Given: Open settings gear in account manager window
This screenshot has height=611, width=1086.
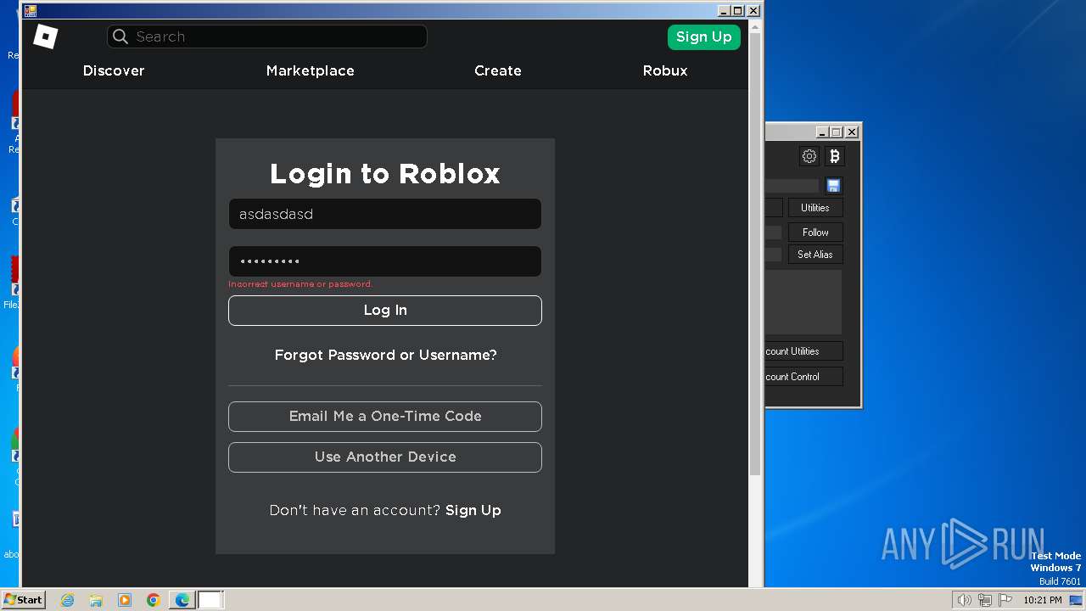Looking at the screenshot, I should tap(809, 156).
